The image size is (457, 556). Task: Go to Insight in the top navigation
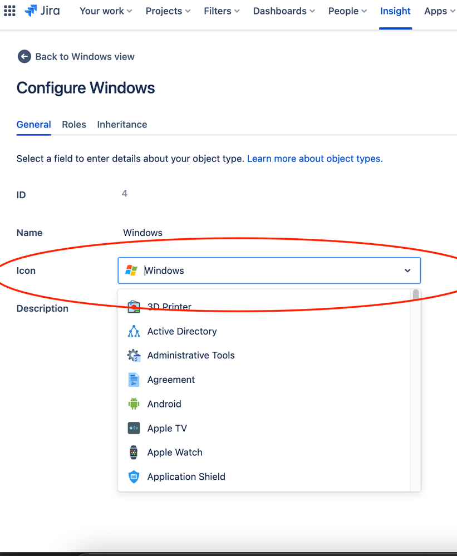pyautogui.click(x=395, y=11)
